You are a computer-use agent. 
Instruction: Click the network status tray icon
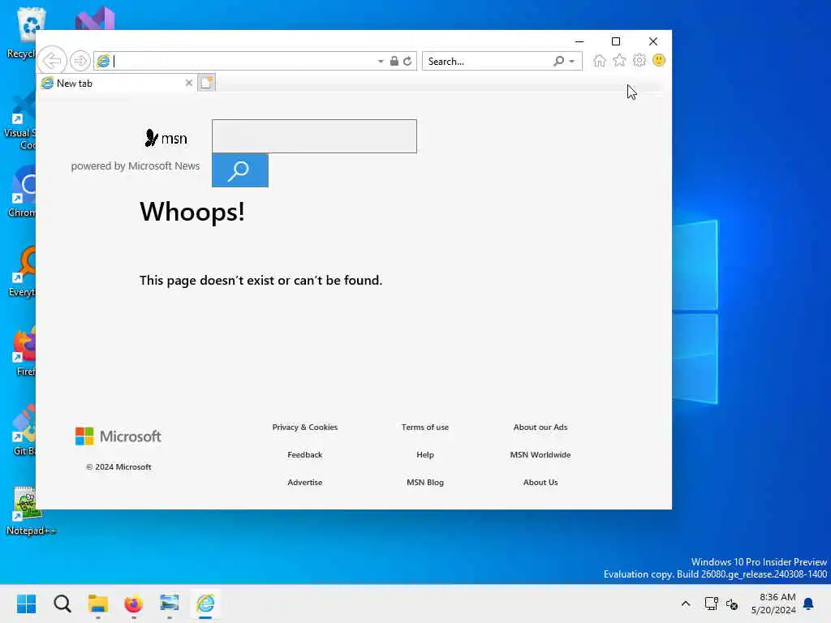click(x=711, y=604)
